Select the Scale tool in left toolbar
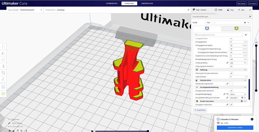 click(3, 53)
